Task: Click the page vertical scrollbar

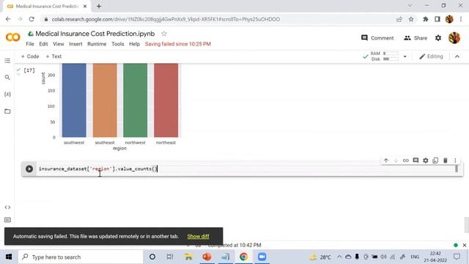Action: (466, 225)
